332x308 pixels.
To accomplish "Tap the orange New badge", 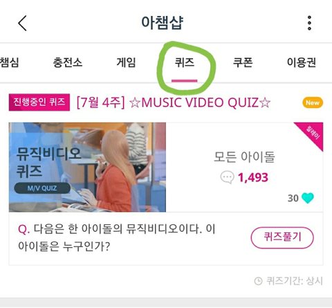I will (313, 102).
